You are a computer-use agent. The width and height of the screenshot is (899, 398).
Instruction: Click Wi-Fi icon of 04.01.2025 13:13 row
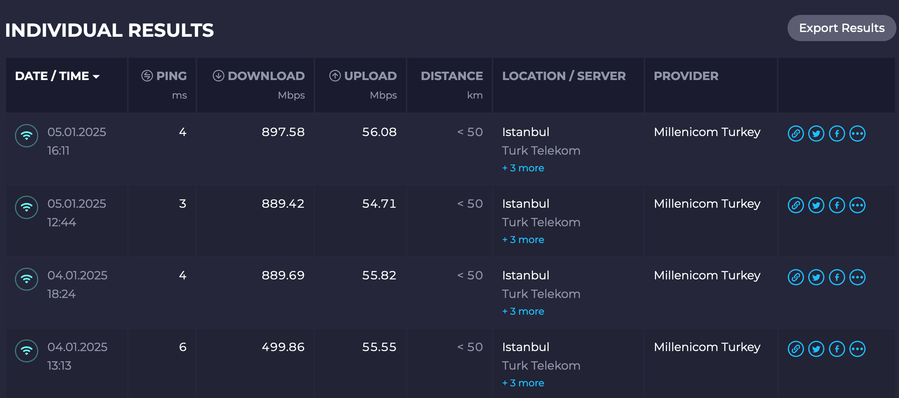pyautogui.click(x=27, y=351)
